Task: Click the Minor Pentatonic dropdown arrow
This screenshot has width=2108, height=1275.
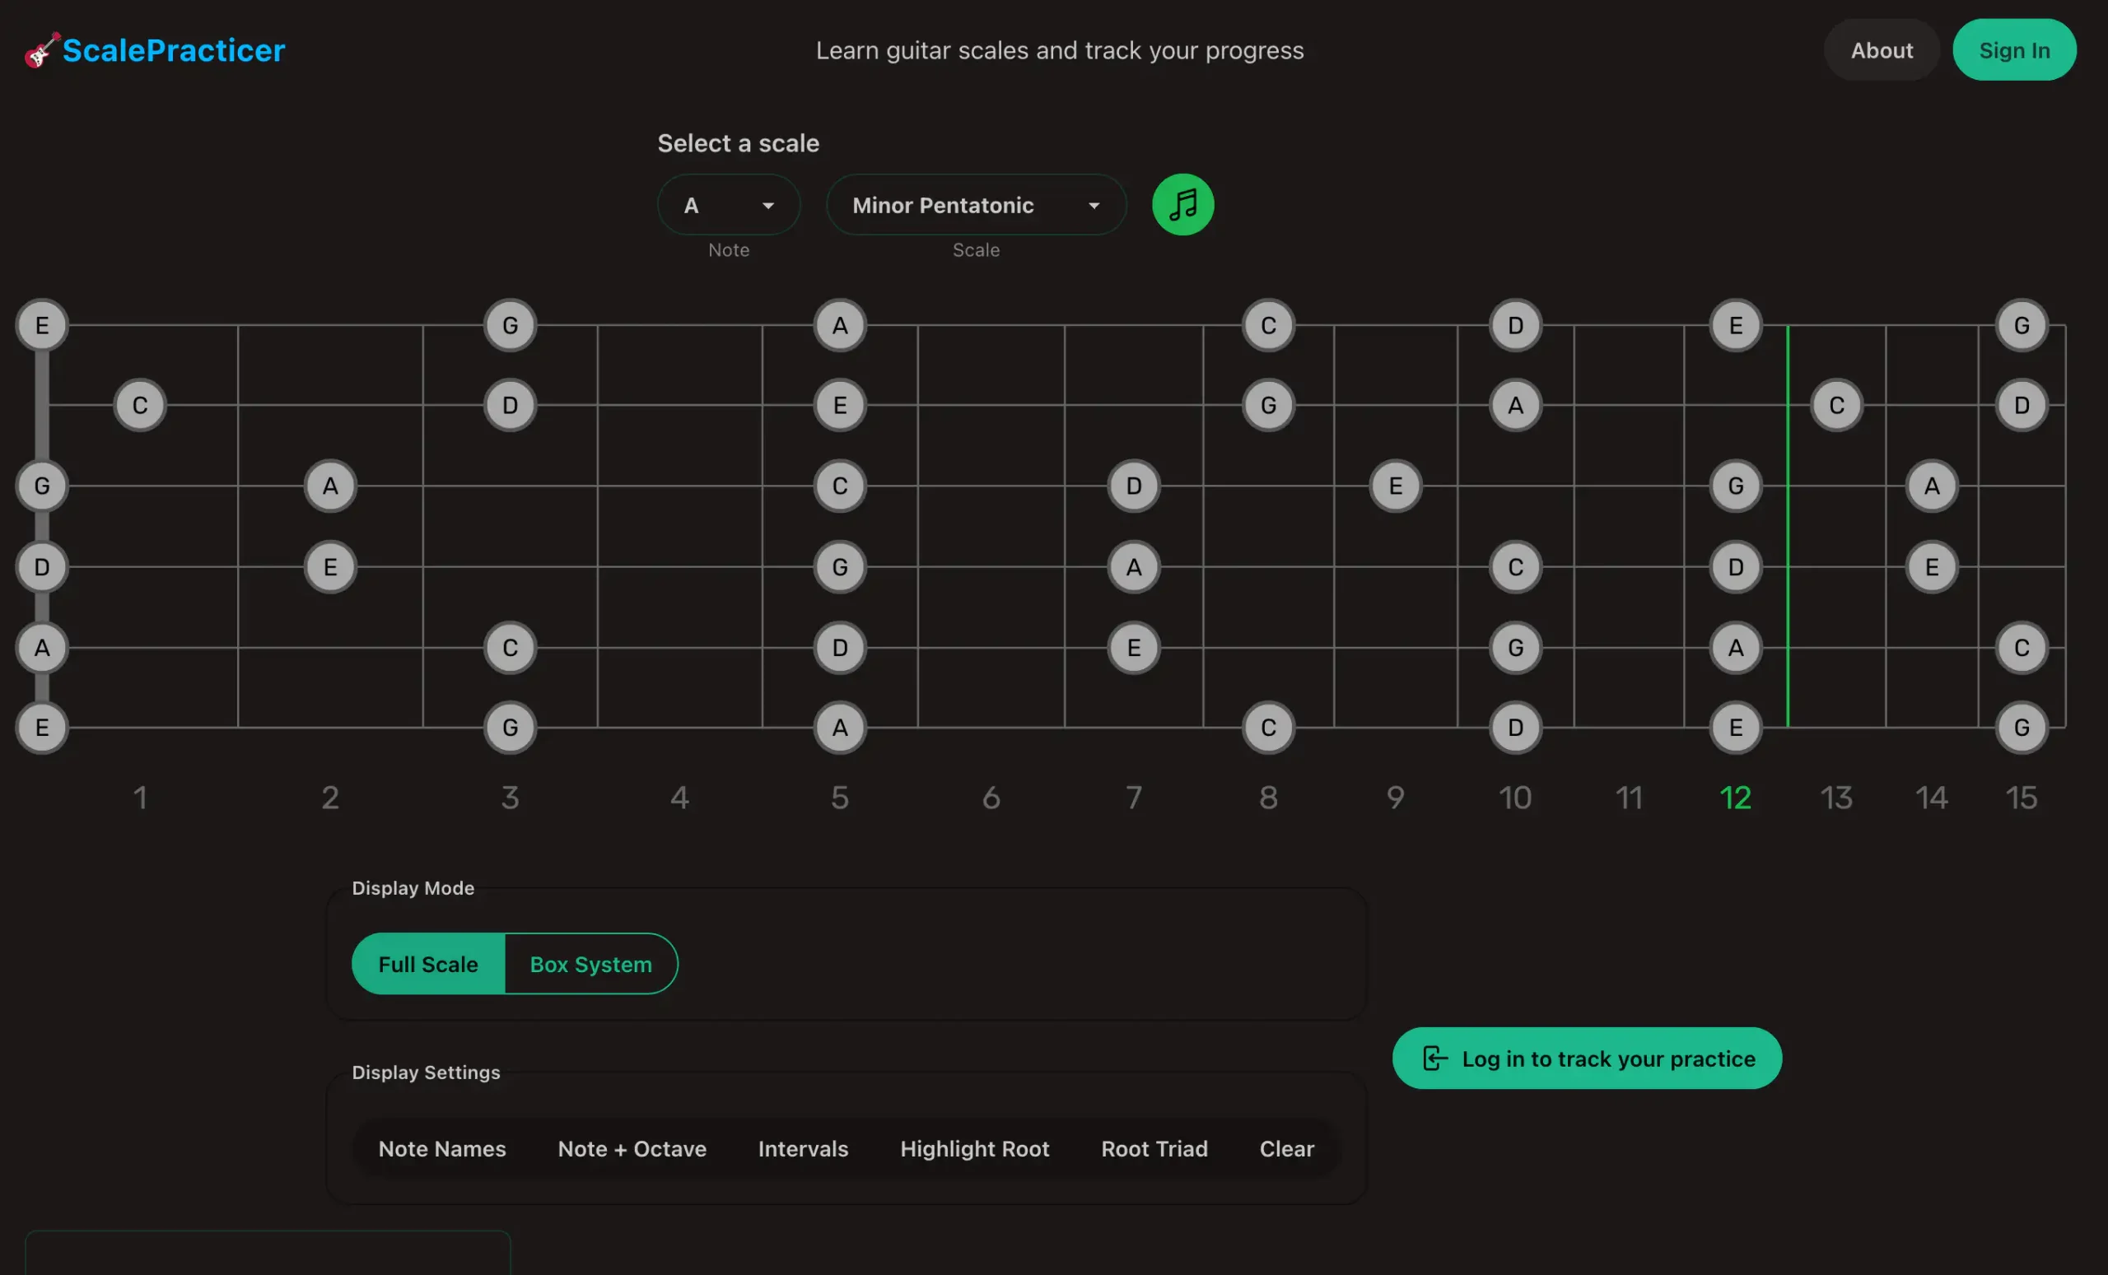Action: [x=1094, y=206]
